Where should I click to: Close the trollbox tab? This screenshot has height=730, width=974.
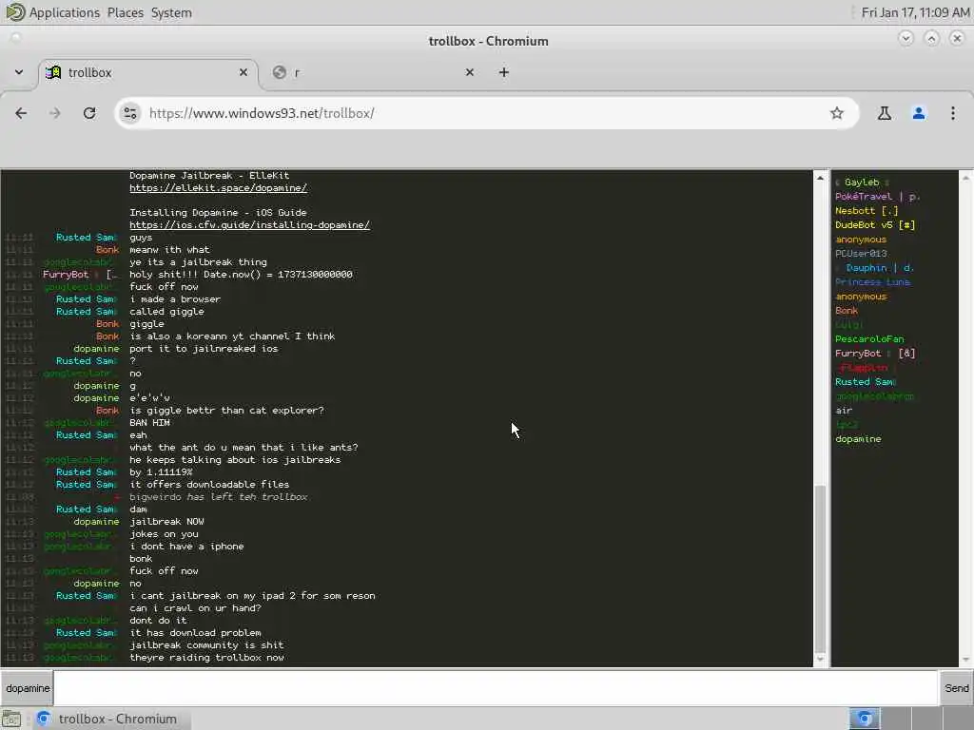[243, 72]
